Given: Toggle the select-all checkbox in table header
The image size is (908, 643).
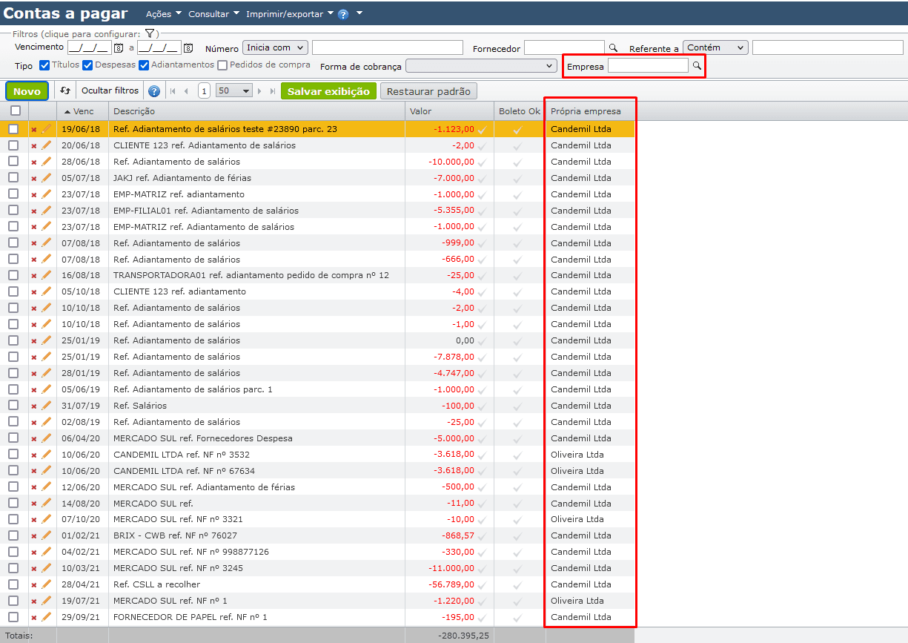Looking at the screenshot, I should click(15, 111).
